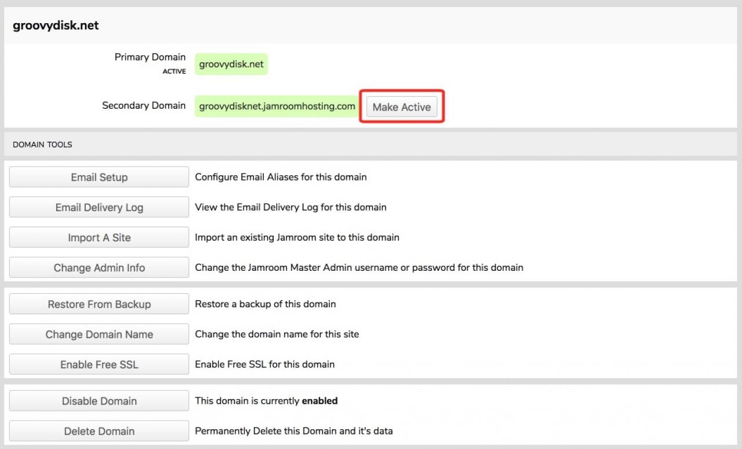Click the Make Active button
Image resolution: width=742 pixels, height=449 pixels.
click(401, 107)
